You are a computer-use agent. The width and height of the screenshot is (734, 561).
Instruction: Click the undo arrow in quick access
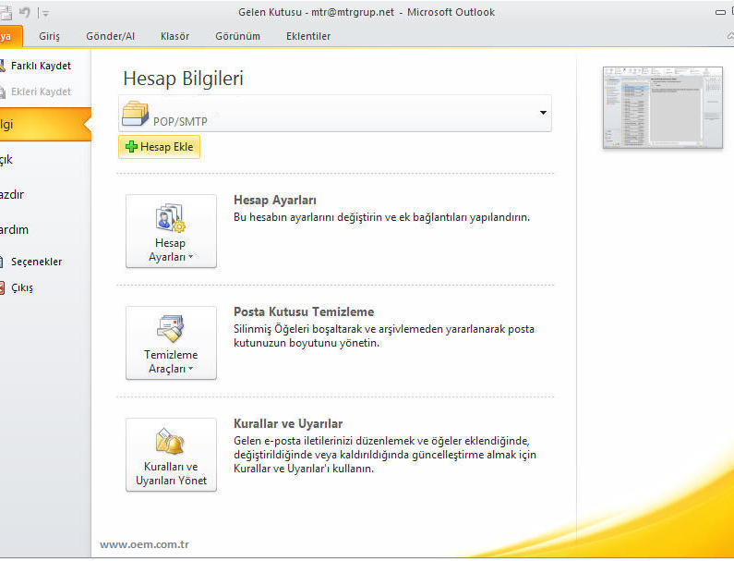(24, 13)
